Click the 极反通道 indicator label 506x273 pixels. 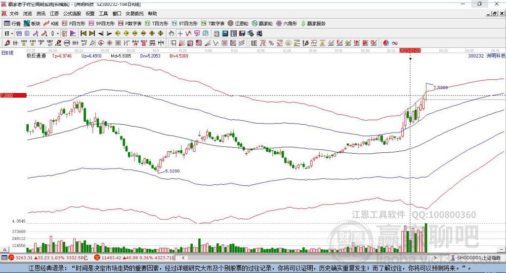coord(36,56)
